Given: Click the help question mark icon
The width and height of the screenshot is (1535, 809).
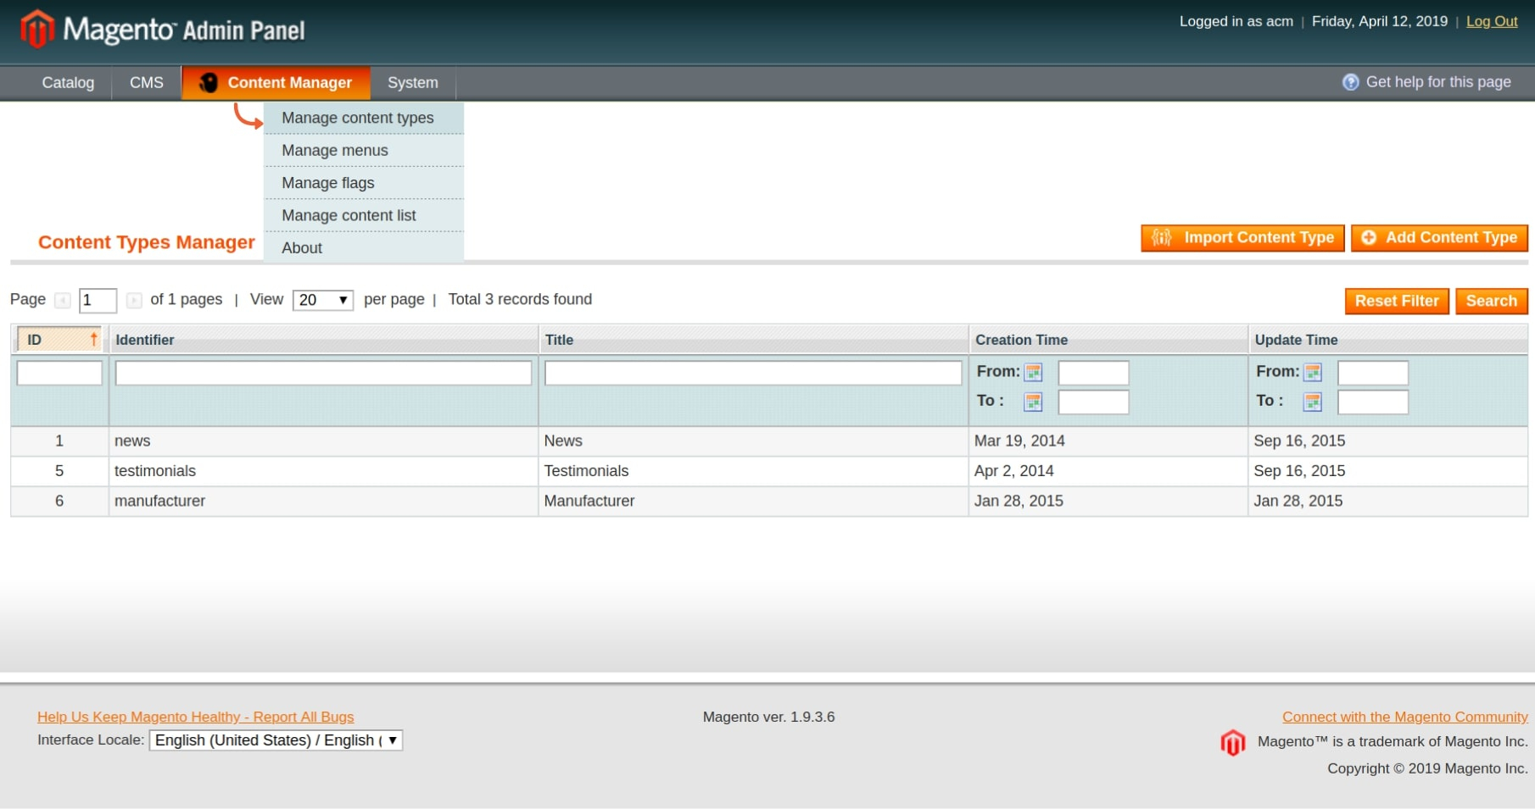Looking at the screenshot, I should pos(1350,82).
